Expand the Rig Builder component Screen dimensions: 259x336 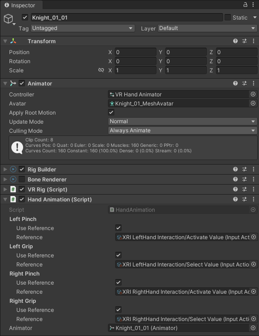click(5, 169)
